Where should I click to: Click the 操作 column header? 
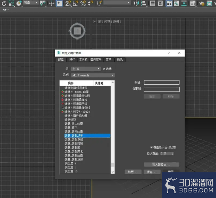(76, 83)
